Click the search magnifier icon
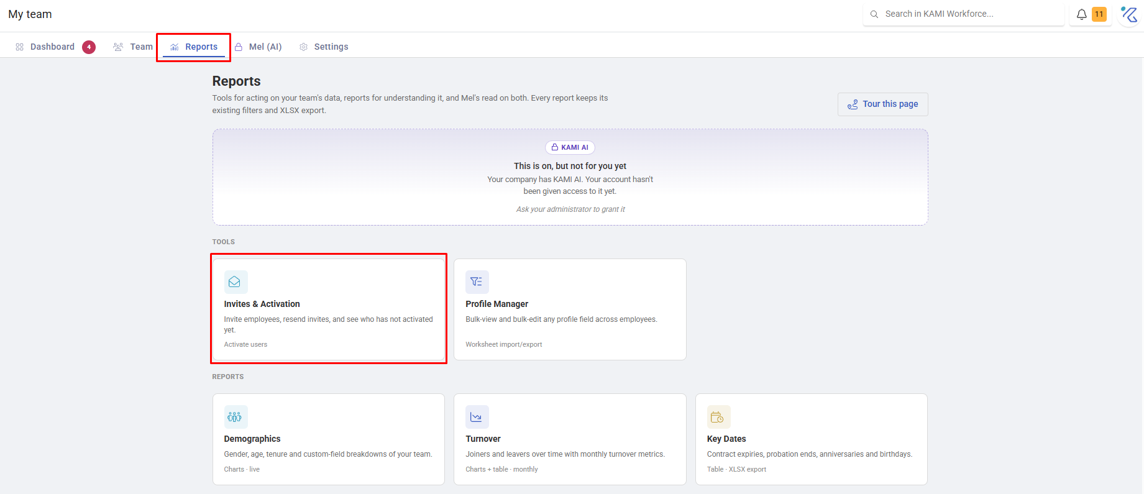 (874, 14)
